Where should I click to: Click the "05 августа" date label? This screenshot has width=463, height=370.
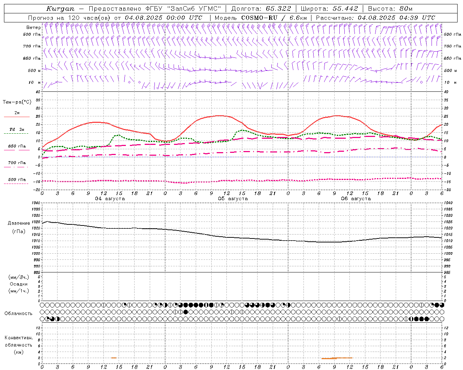[x=233, y=199]
